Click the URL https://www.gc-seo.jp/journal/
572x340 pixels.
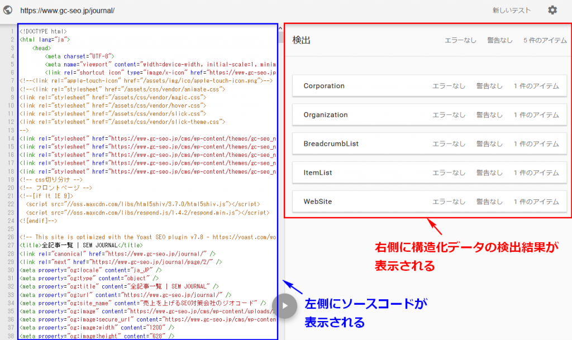tap(68, 11)
